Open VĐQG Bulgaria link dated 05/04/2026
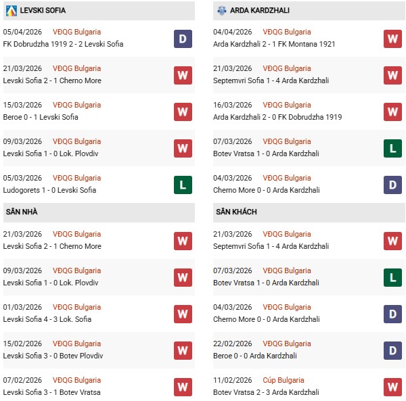 tap(76, 32)
